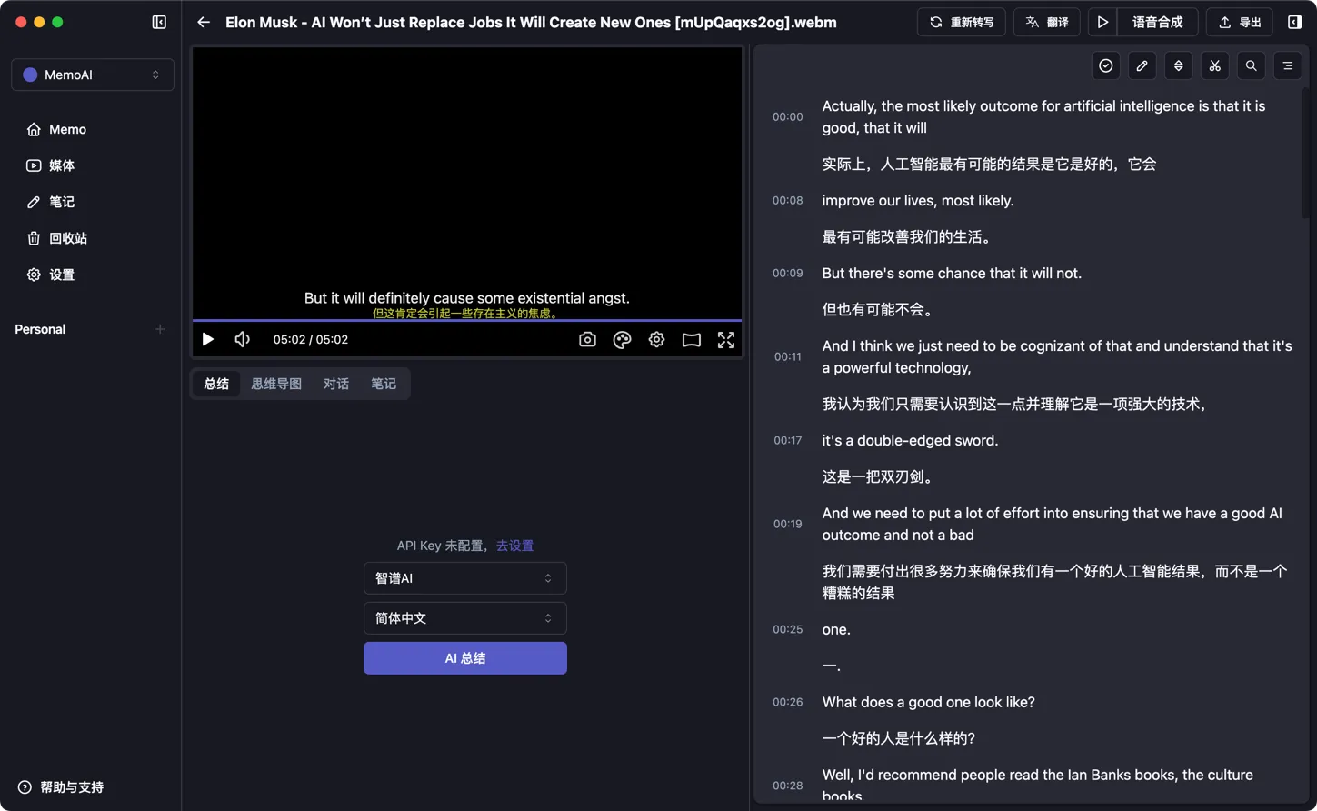
Task: Open the MemoAI workspace dropdown
Action: coord(93,75)
